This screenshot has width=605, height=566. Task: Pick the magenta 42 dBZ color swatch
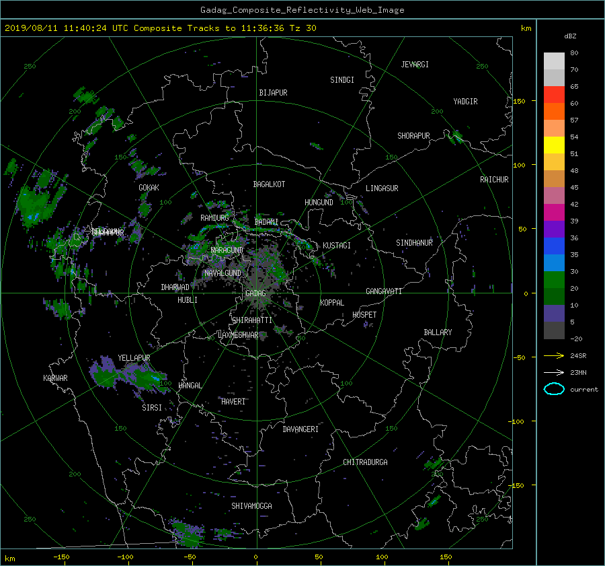pyautogui.click(x=554, y=212)
